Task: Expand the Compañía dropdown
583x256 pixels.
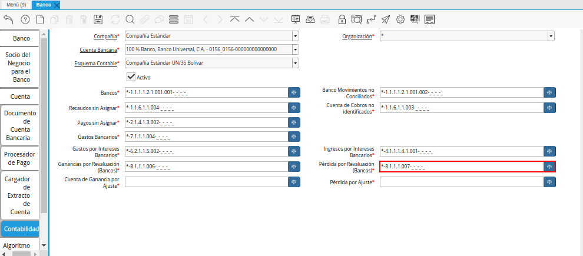Action: click(295, 36)
